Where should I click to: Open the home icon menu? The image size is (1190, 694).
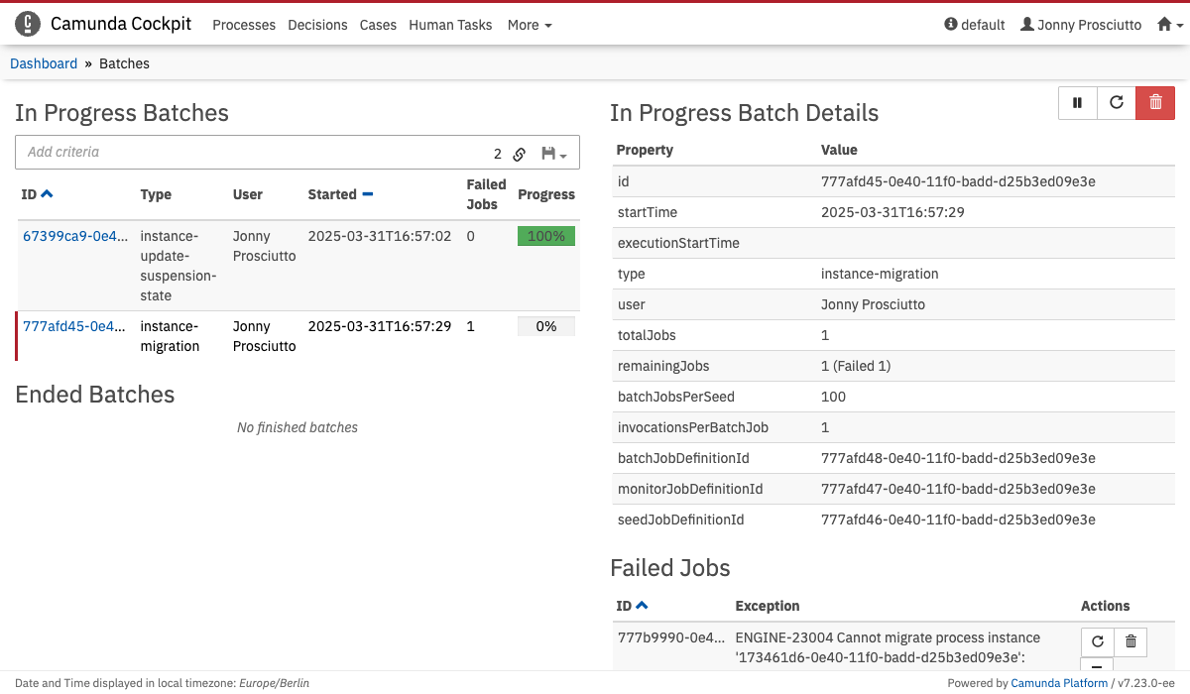pyautogui.click(x=1170, y=25)
